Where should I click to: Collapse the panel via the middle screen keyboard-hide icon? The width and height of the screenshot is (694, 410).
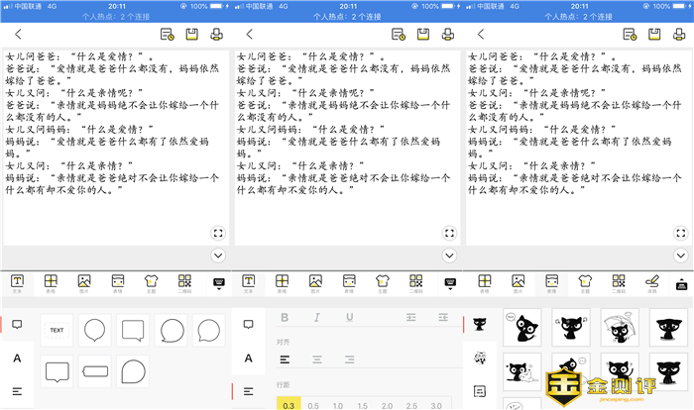(449, 282)
